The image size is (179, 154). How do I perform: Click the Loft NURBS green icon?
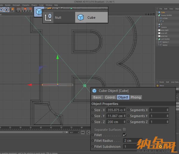159,39
